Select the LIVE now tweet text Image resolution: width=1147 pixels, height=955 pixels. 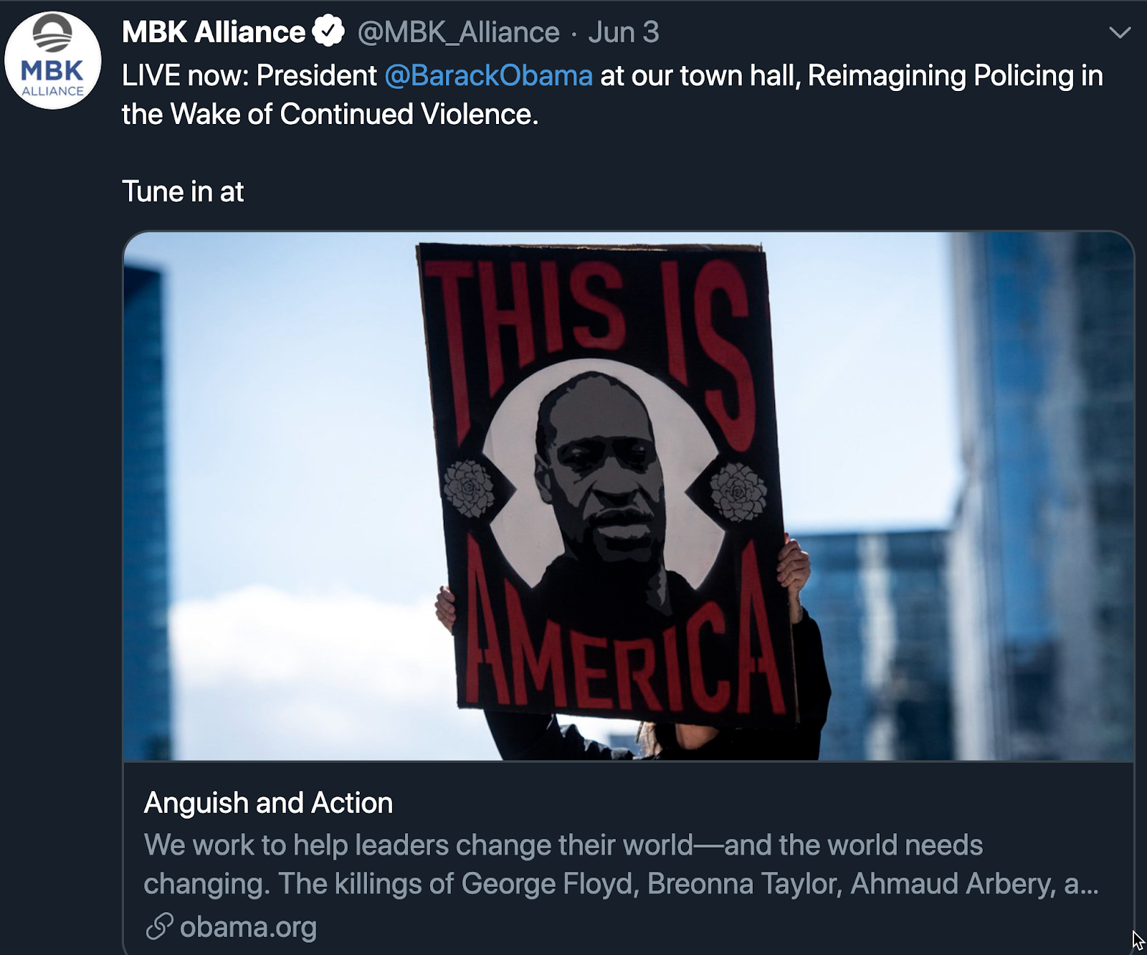pos(612,95)
